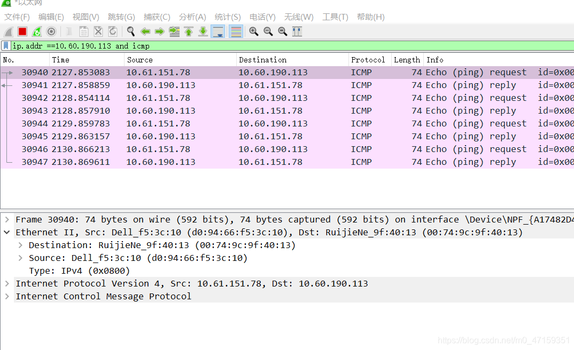The image size is (574, 350).
Task: Open the 文件(F) menu
Action: click(x=17, y=17)
